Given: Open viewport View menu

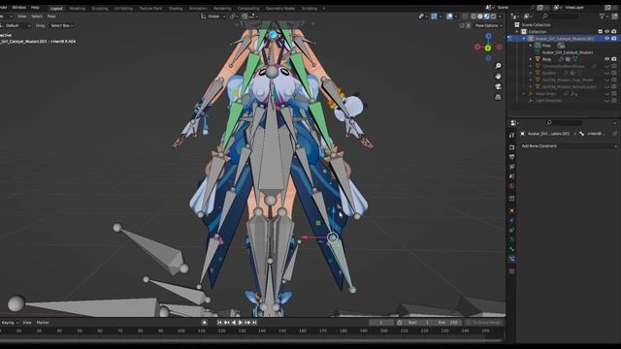Looking at the screenshot, I should pyautogui.click(x=21, y=16).
